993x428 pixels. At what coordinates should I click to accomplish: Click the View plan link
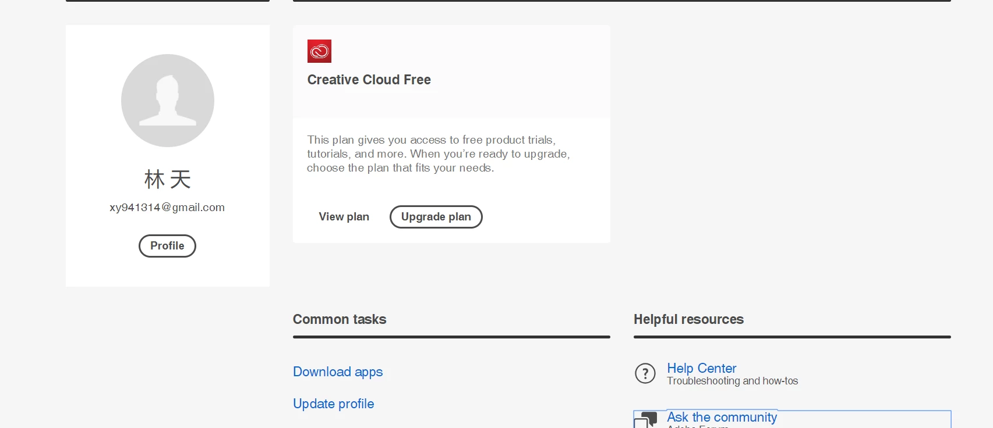tap(344, 217)
